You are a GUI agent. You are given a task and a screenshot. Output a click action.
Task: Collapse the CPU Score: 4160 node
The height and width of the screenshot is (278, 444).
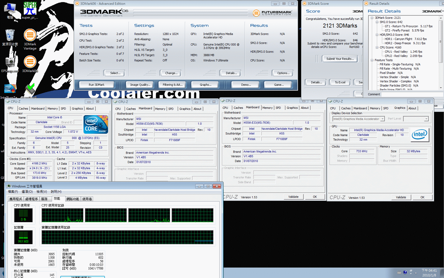pos(377,47)
